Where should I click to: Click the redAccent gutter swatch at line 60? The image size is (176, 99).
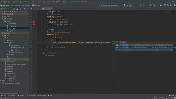pos(34,24)
